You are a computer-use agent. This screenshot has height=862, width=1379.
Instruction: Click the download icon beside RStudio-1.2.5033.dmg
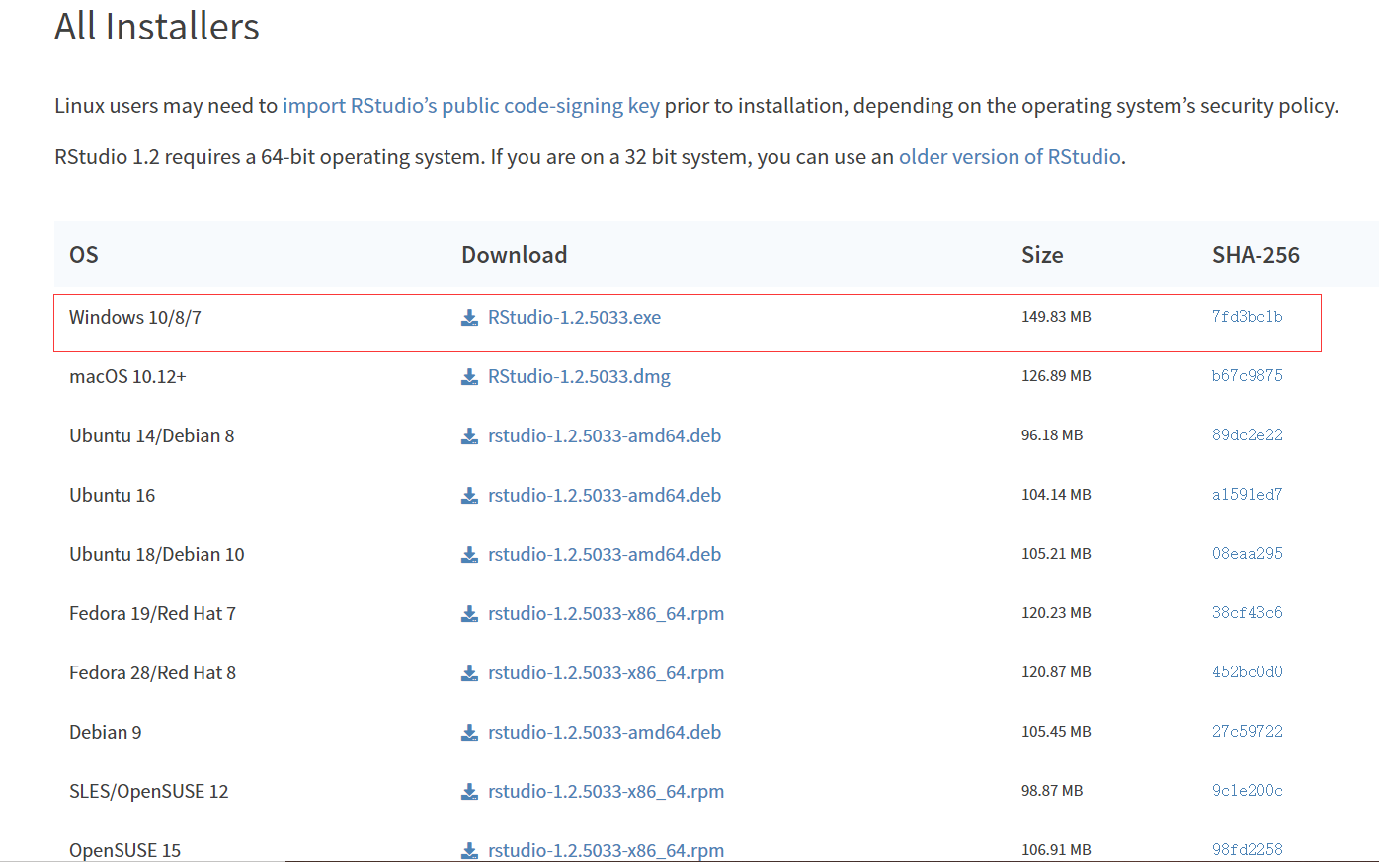(469, 377)
